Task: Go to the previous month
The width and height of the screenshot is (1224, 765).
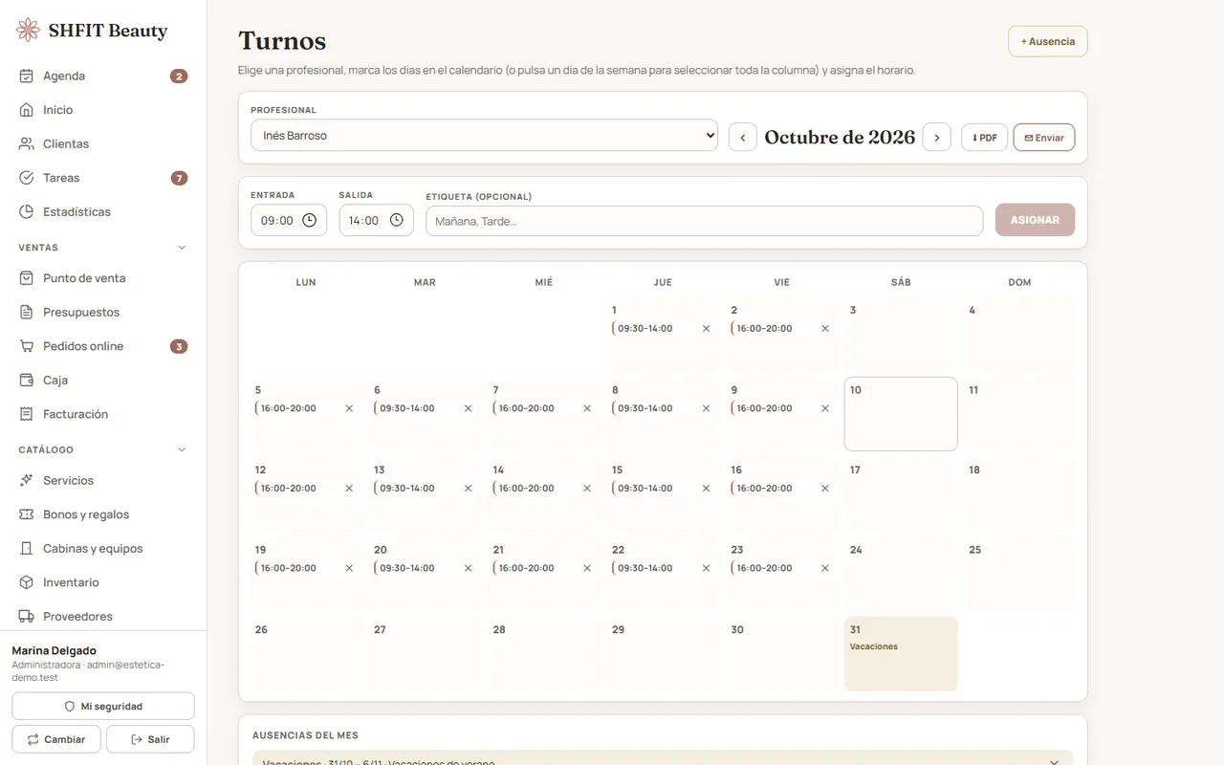Action: point(743,138)
